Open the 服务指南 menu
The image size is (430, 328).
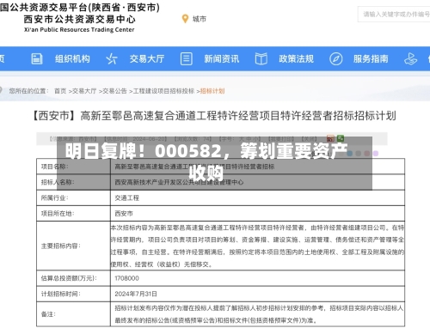tap(371, 59)
